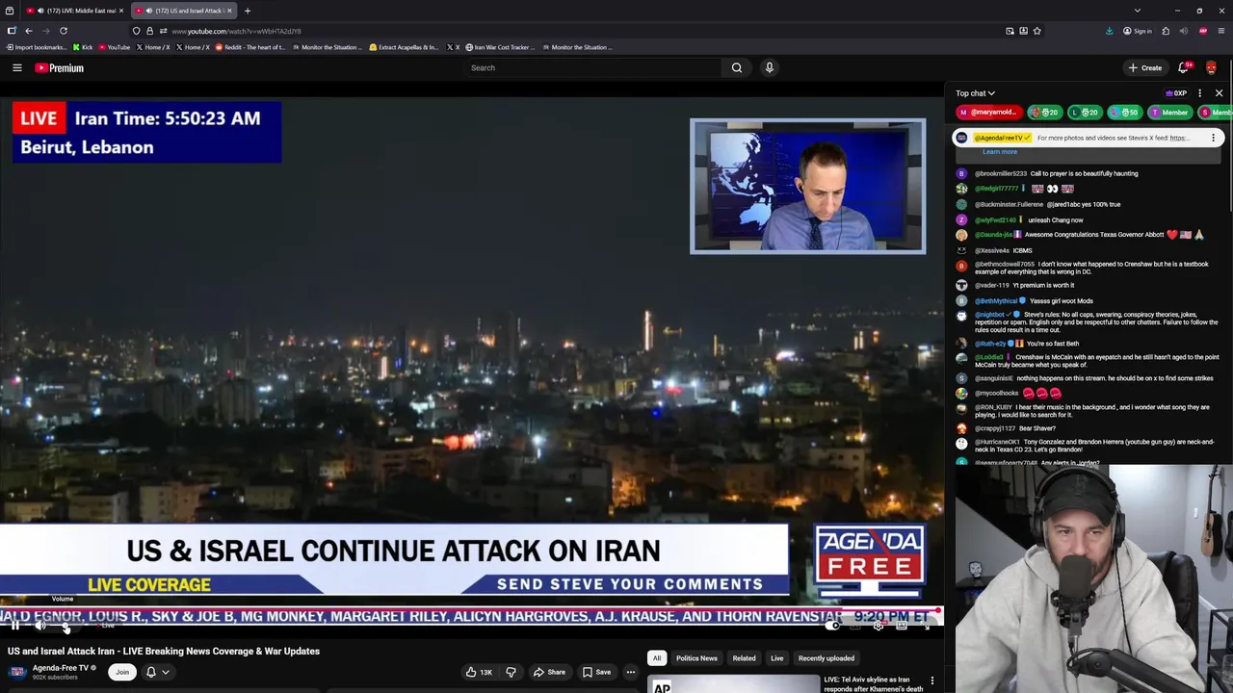Open the @maryarnold super chat chip
Viewport: 1233px width, 693px height.
(x=987, y=112)
